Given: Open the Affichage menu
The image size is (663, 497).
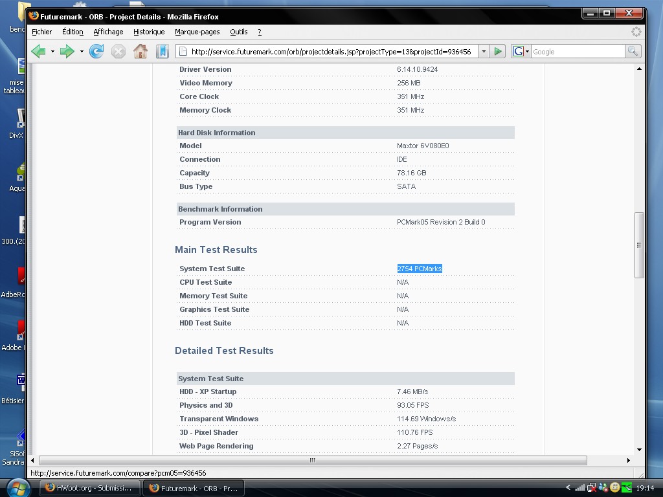Looking at the screenshot, I should (x=108, y=32).
